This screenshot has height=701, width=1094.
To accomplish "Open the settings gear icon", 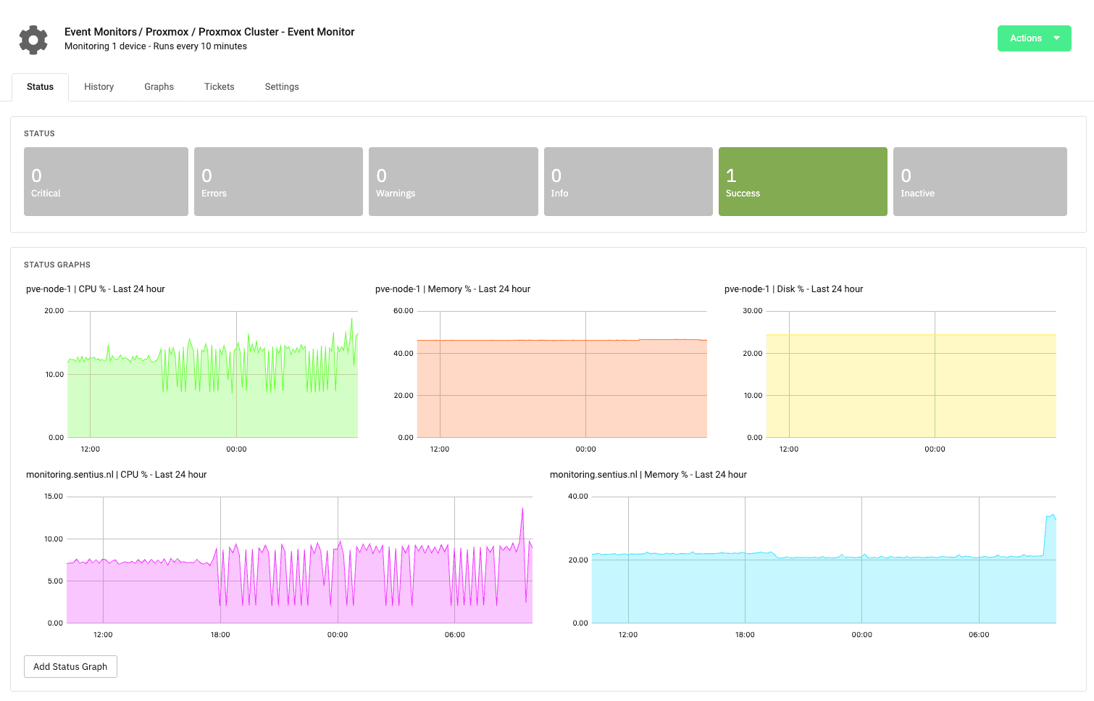I will (33, 39).
